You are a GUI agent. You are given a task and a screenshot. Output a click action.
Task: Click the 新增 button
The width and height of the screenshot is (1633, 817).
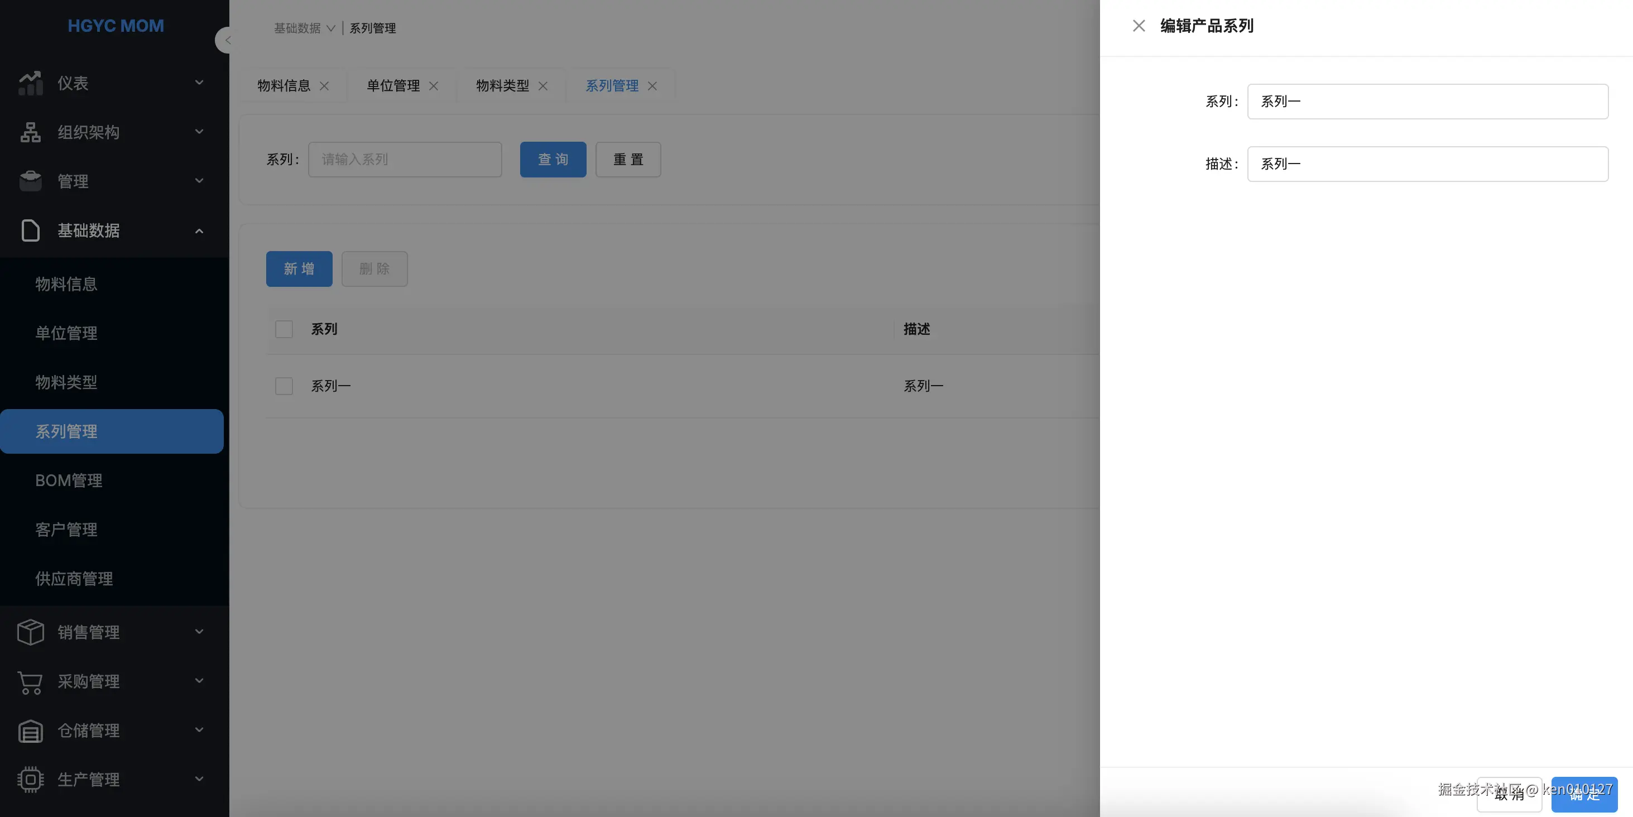pyautogui.click(x=299, y=269)
